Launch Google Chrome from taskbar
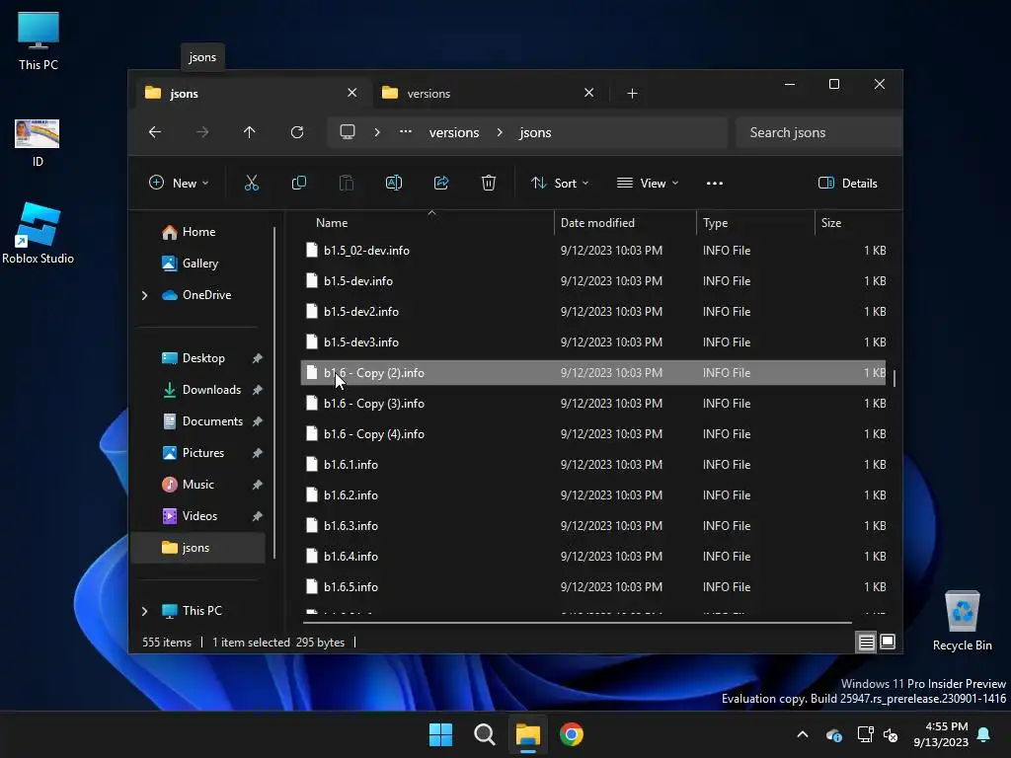Viewport: 1011px width, 758px height. [x=572, y=734]
